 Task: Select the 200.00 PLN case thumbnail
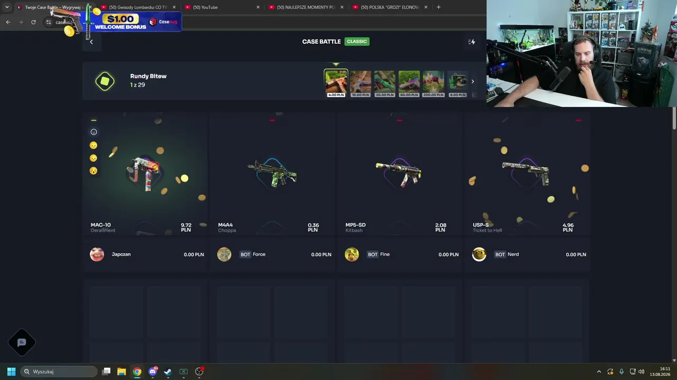(433, 83)
